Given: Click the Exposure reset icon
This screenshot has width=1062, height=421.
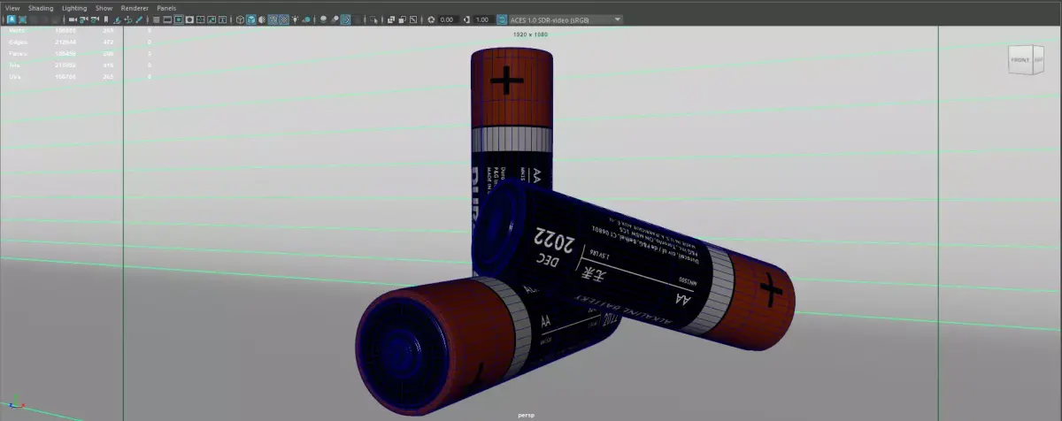Looking at the screenshot, I should pyautogui.click(x=430, y=19).
